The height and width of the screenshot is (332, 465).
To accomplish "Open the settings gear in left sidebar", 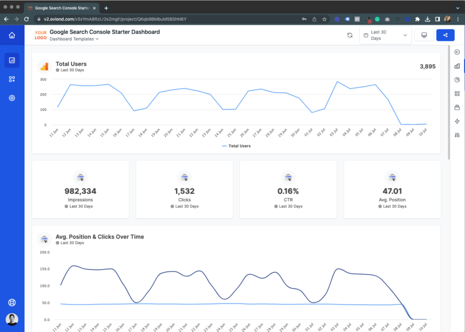I will pos(12,98).
